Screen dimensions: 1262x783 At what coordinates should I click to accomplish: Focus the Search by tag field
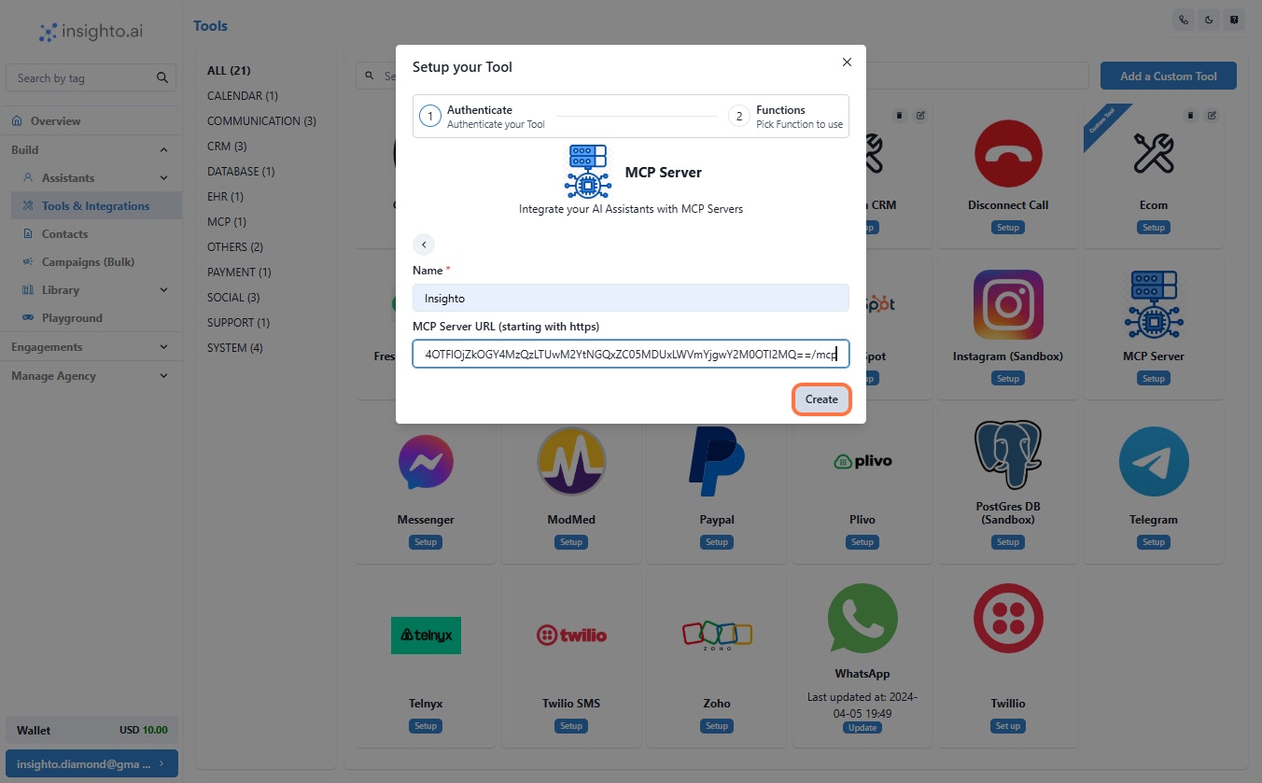91,77
